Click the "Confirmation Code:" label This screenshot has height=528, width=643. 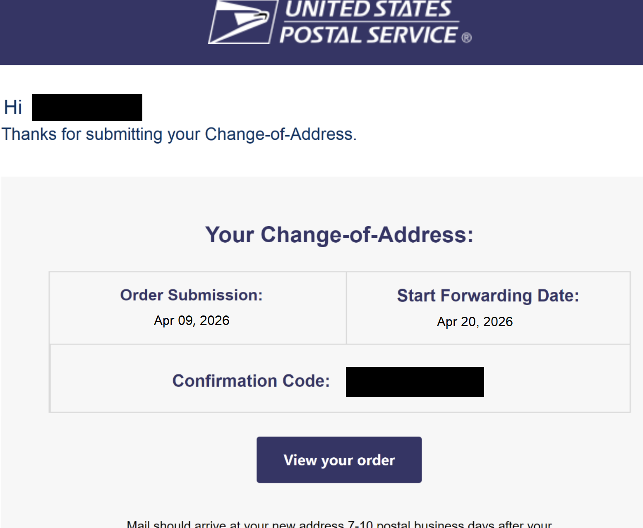[x=251, y=381]
